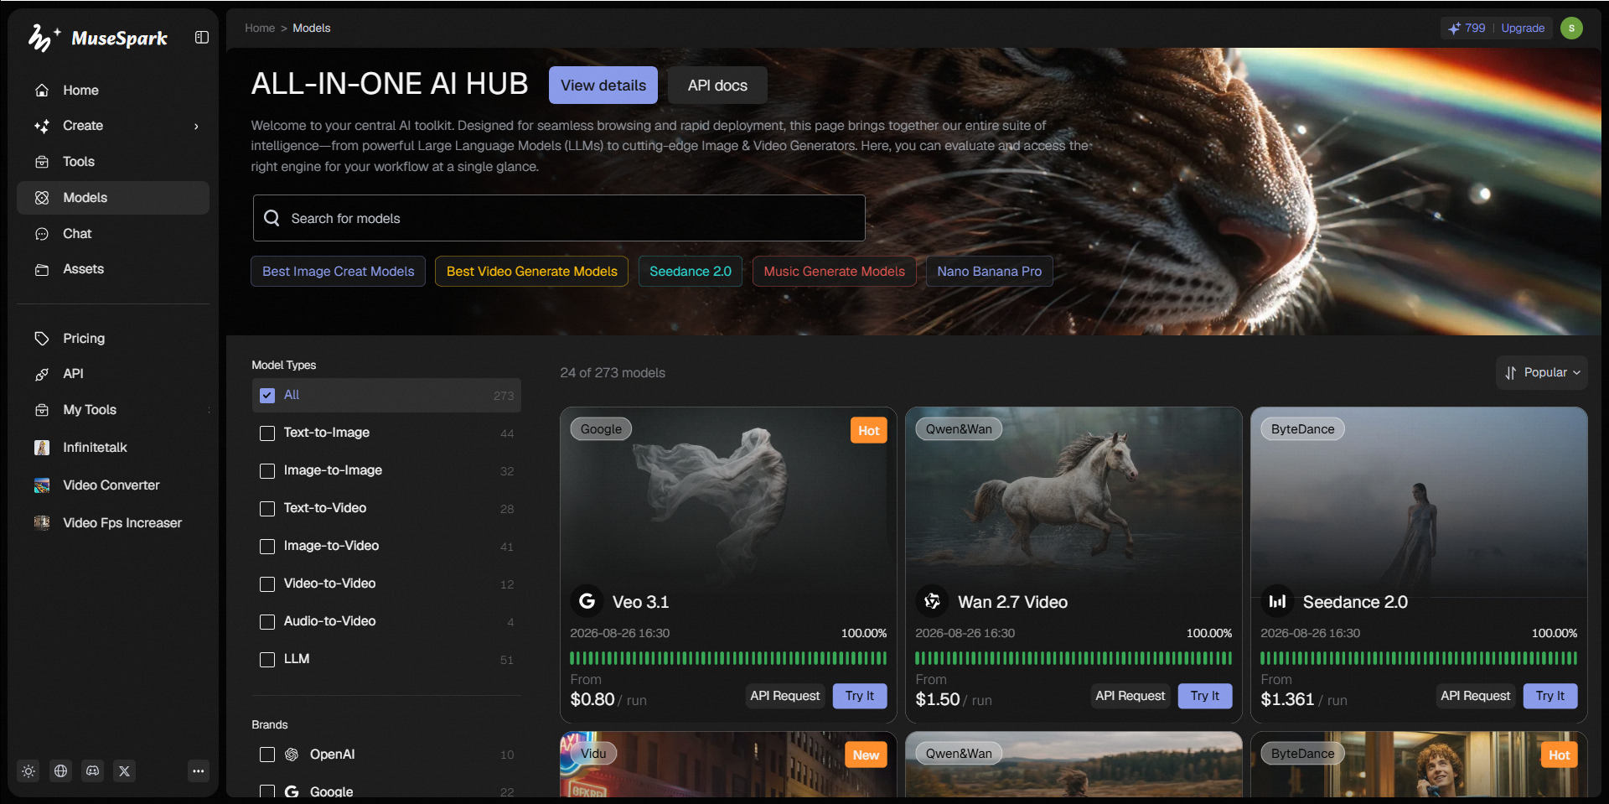
Task: Open more options ellipsis in sidebar footer
Action: point(199,771)
